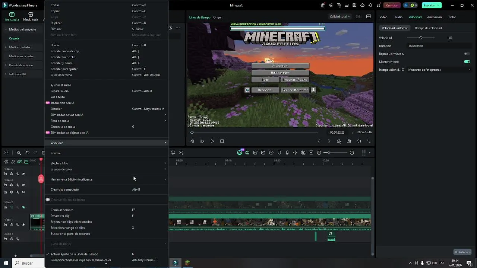Image resolution: width=477 pixels, height=268 pixels.
Task: Stop preview playback with square button
Action: 222,141
